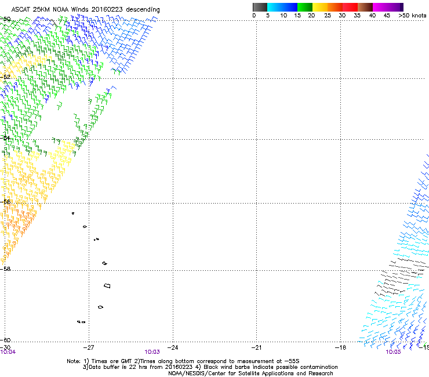Click the southernmost pair of island outlines
The width and height of the screenshot is (429, 377).
(81, 322)
